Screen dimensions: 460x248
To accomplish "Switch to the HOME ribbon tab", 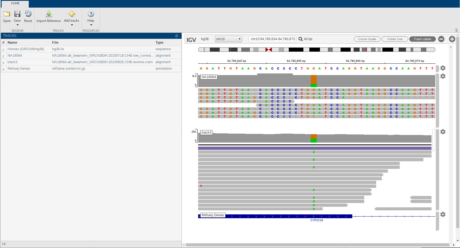I will click(15, 4).
